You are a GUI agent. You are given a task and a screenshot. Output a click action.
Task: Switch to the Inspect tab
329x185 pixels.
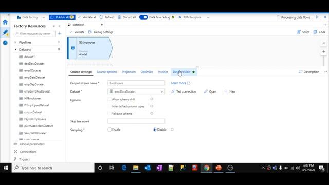coord(162,72)
